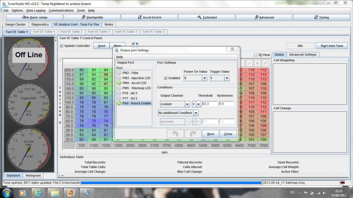Viewport: 353px width, 198px height.
Task: Click the full-screen expand icon beside Burn
Action: pos(135,45)
